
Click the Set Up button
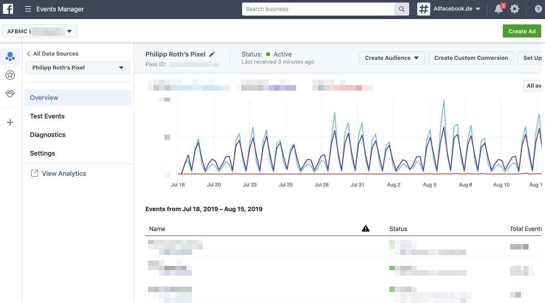(x=531, y=58)
